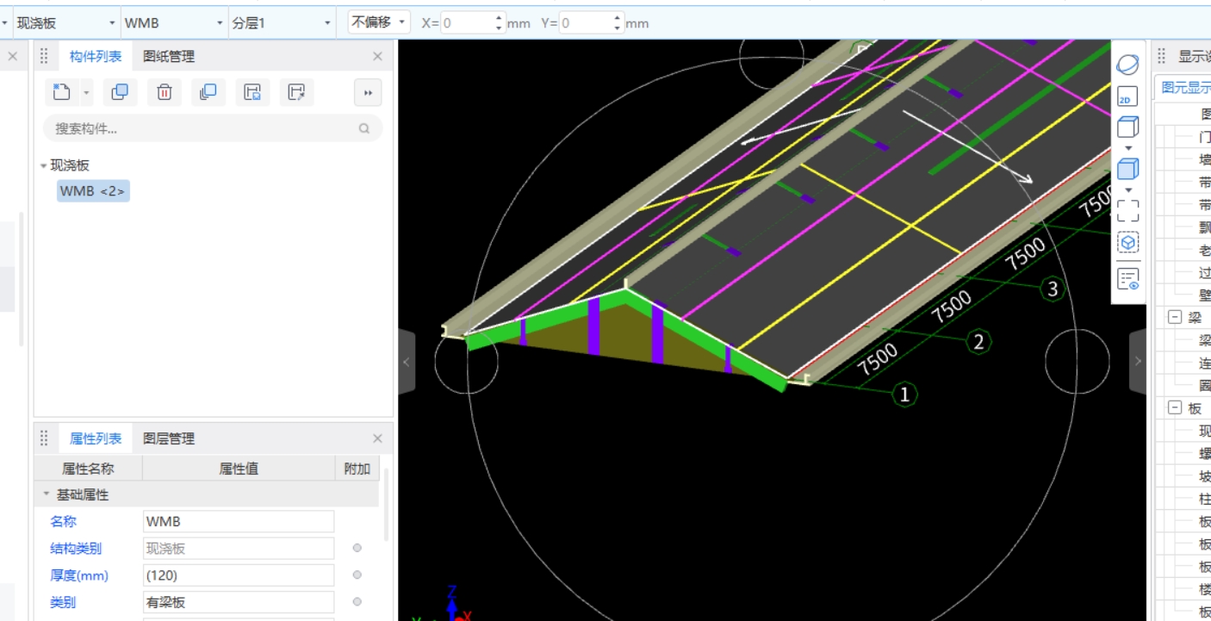Click the display settings panel grip

point(1161,57)
